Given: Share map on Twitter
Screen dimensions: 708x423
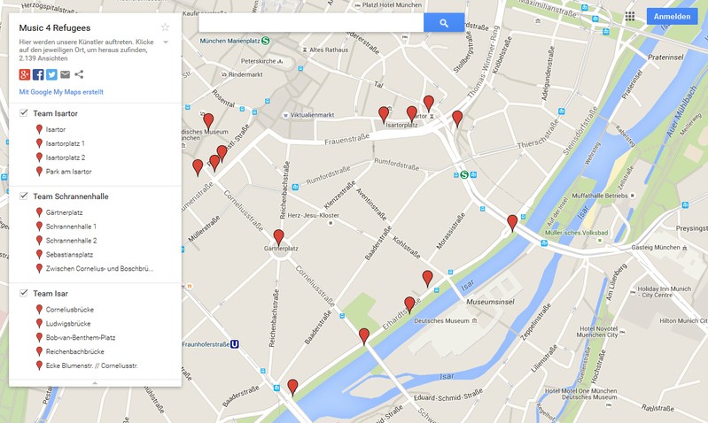Looking at the screenshot, I should point(51,74).
